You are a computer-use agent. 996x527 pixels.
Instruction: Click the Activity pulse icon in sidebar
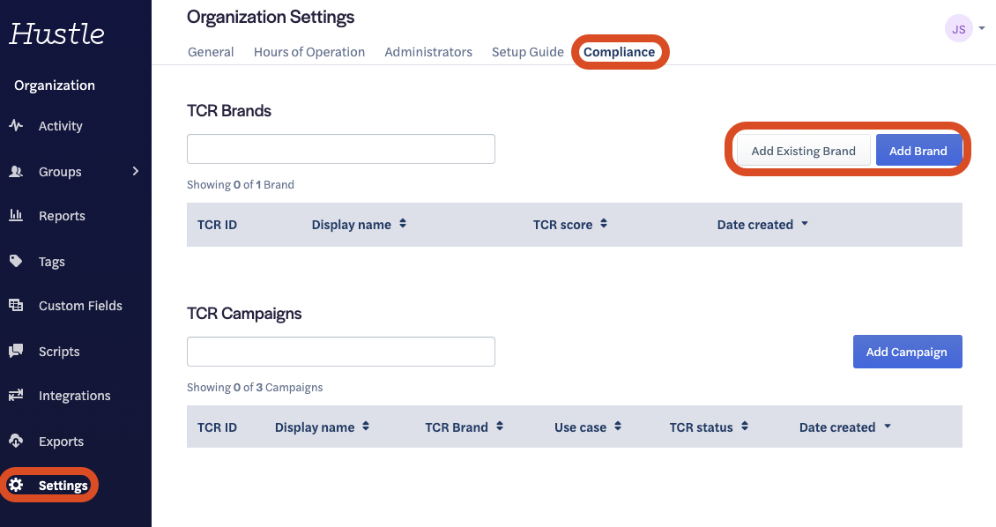[x=16, y=126]
